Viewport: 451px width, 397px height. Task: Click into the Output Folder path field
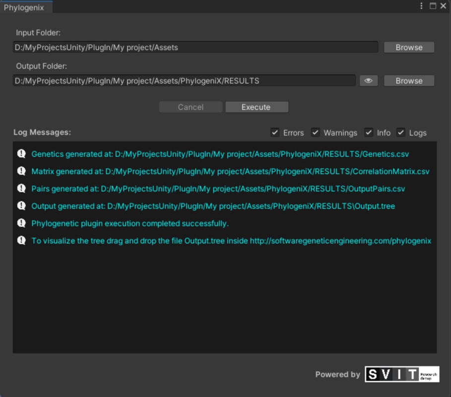184,81
